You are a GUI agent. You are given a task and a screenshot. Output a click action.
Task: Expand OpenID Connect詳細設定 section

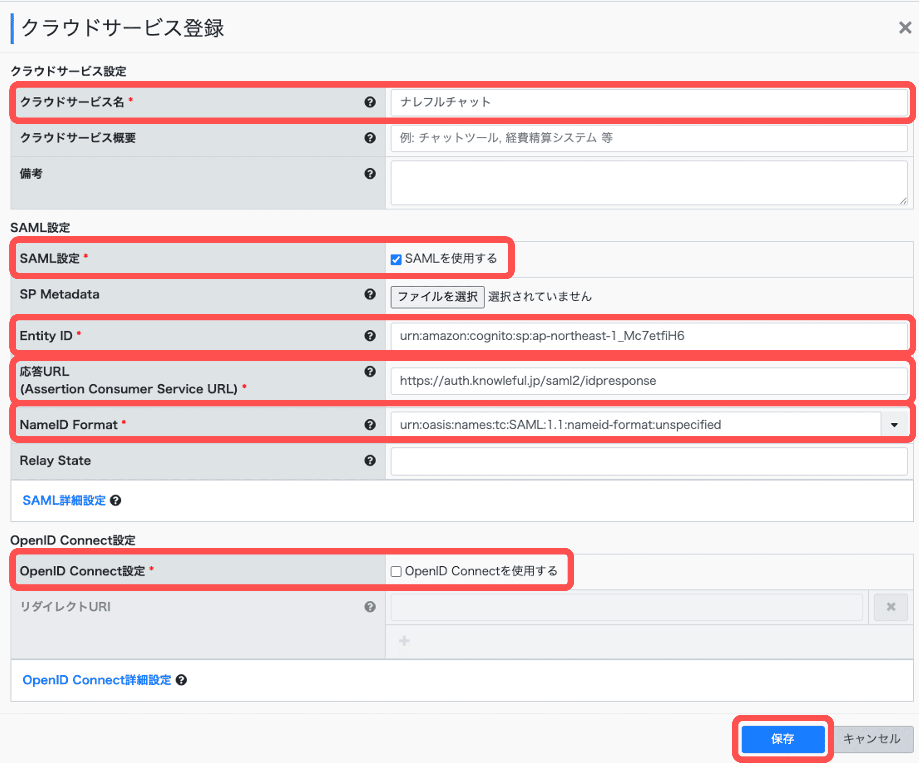(x=97, y=680)
